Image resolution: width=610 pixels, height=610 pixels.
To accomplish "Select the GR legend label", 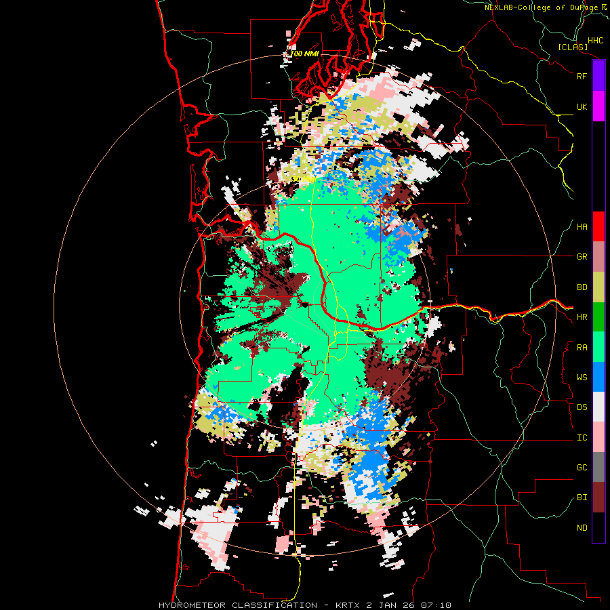I will [x=582, y=257].
